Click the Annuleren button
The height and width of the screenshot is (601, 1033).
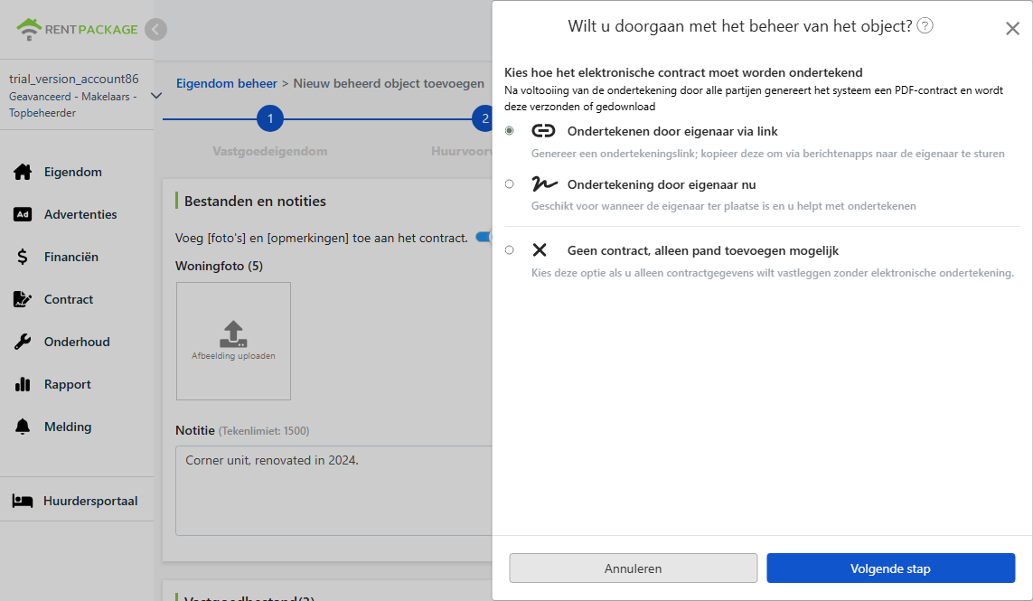[634, 568]
